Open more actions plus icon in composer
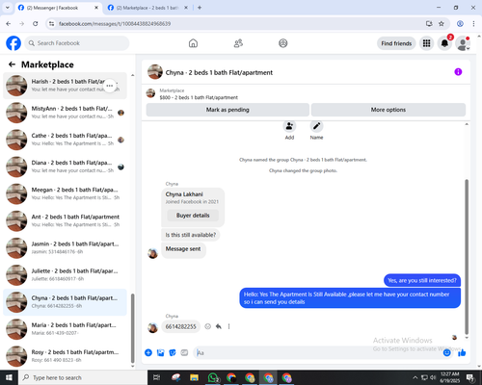This screenshot has width=482, height=385. point(148,353)
